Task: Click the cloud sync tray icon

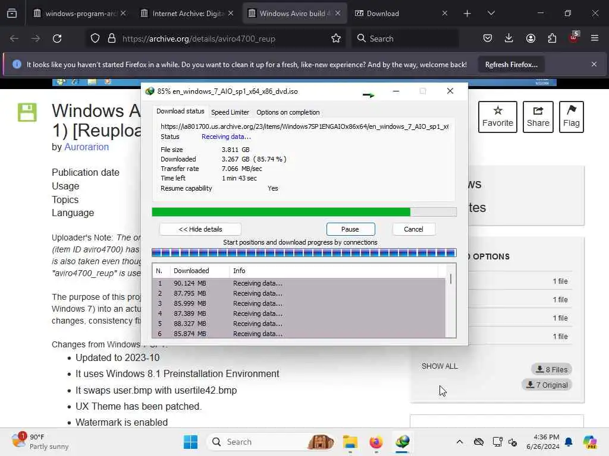Action: point(479,442)
